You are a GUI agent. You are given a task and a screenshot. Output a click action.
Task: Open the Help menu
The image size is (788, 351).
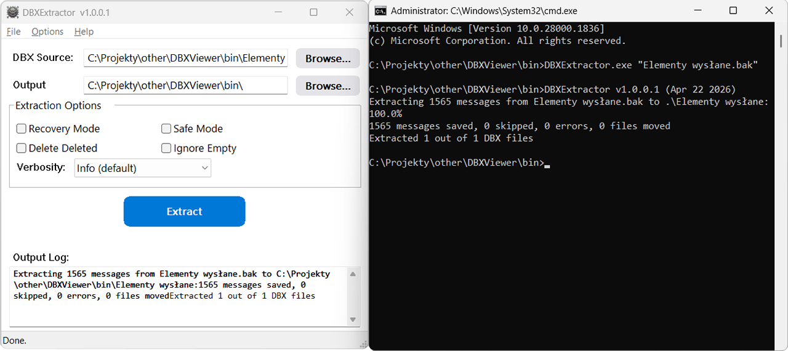(x=84, y=31)
